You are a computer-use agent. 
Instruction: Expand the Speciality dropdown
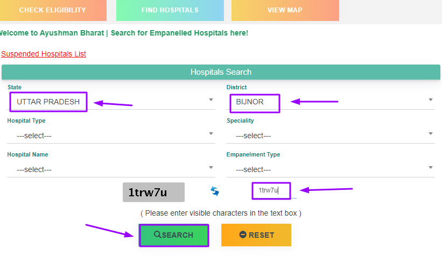[331, 136]
